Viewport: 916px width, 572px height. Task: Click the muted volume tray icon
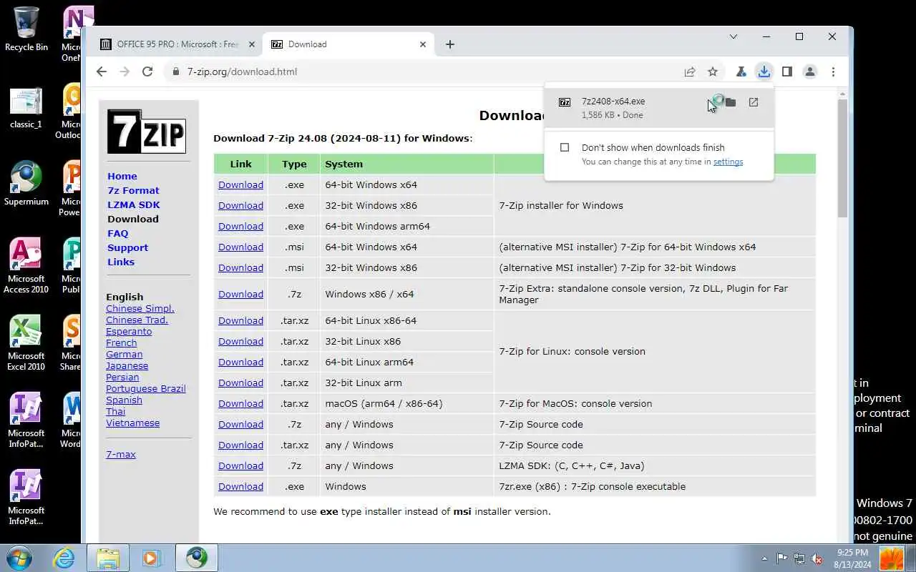(817, 558)
